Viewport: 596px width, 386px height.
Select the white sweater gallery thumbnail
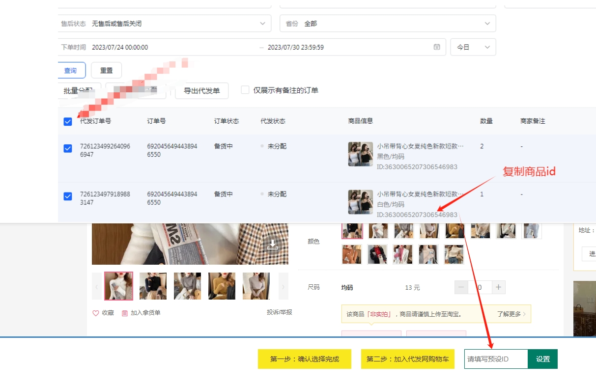click(118, 286)
